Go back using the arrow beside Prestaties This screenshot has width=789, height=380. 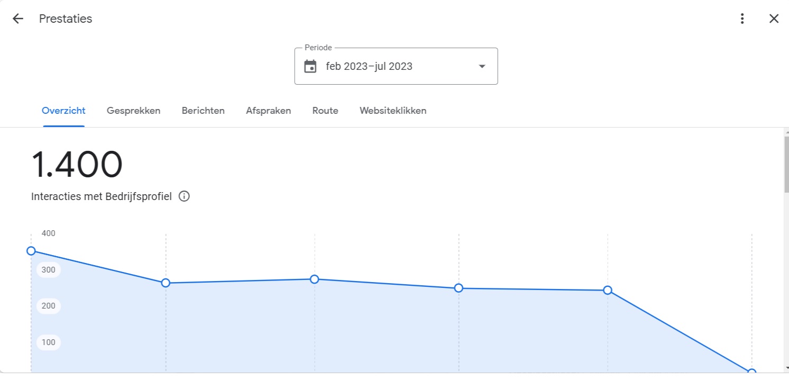coord(18,19)
